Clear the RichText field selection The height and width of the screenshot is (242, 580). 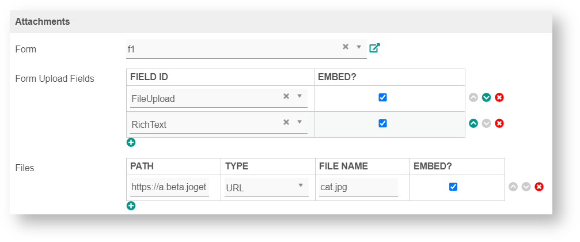286,122
